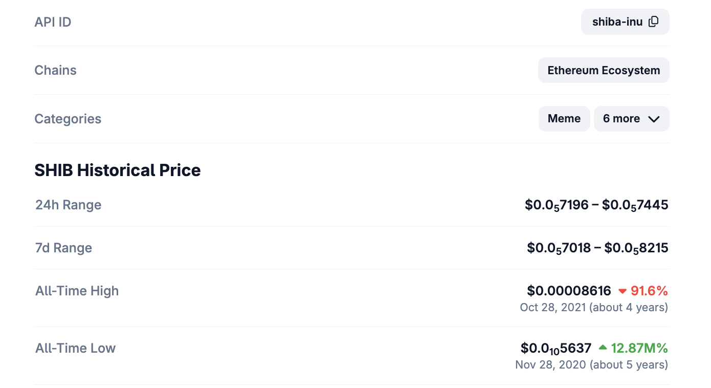This screenshot has width=711, height=388.
Task: Click the All-Time Low price value
Action: click(556, 349)
